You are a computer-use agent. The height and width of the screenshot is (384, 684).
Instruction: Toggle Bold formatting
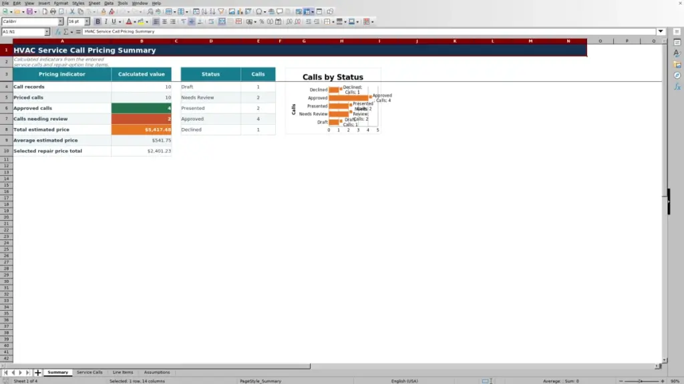pyautogui.click(x=98, y=22)
